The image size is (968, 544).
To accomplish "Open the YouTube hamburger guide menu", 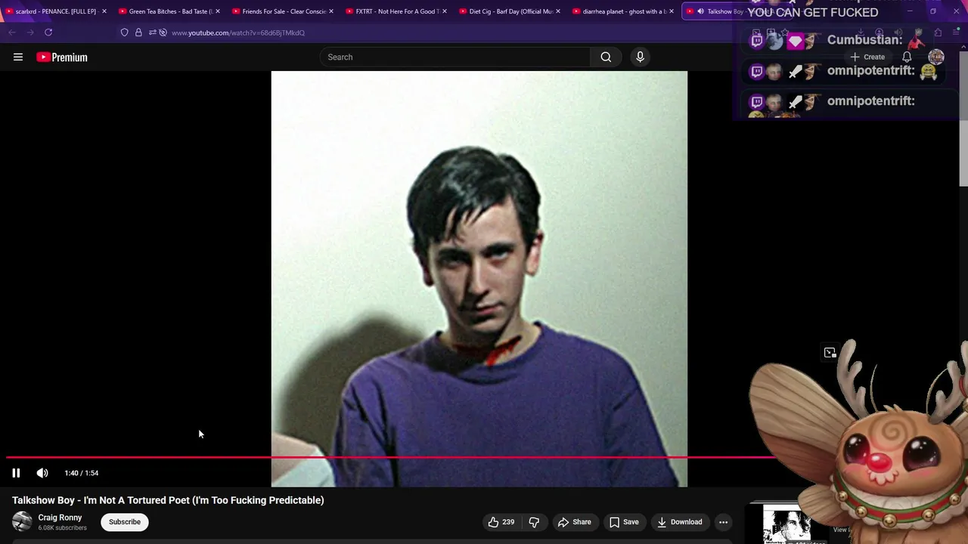I will [18, 57].
